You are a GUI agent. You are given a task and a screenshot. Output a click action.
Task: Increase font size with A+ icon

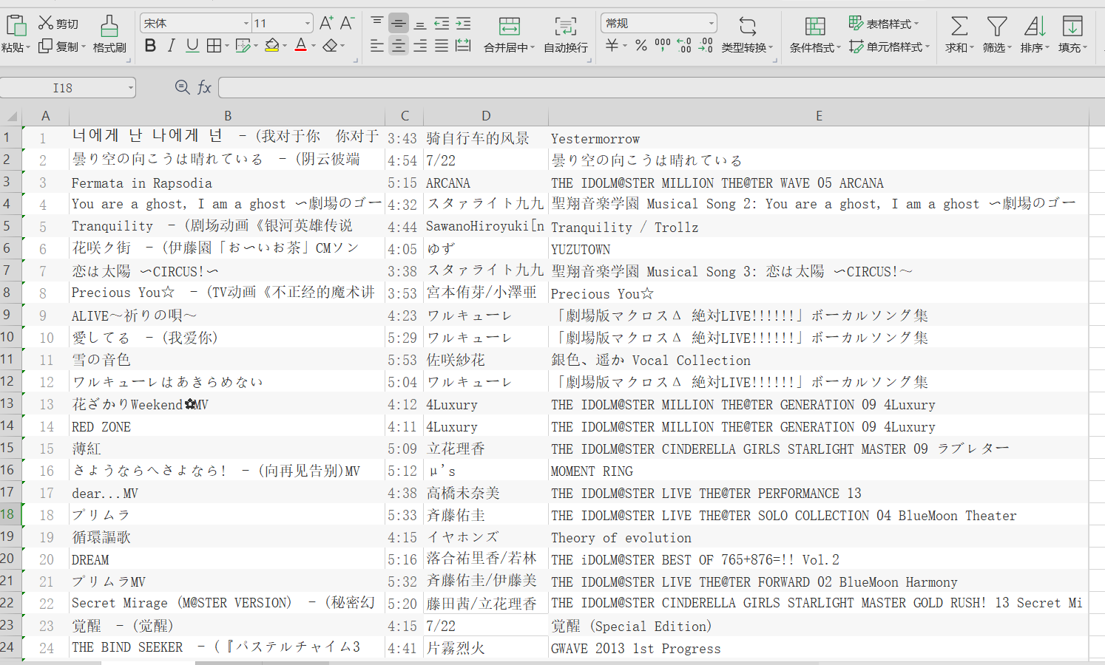(326, 23)
